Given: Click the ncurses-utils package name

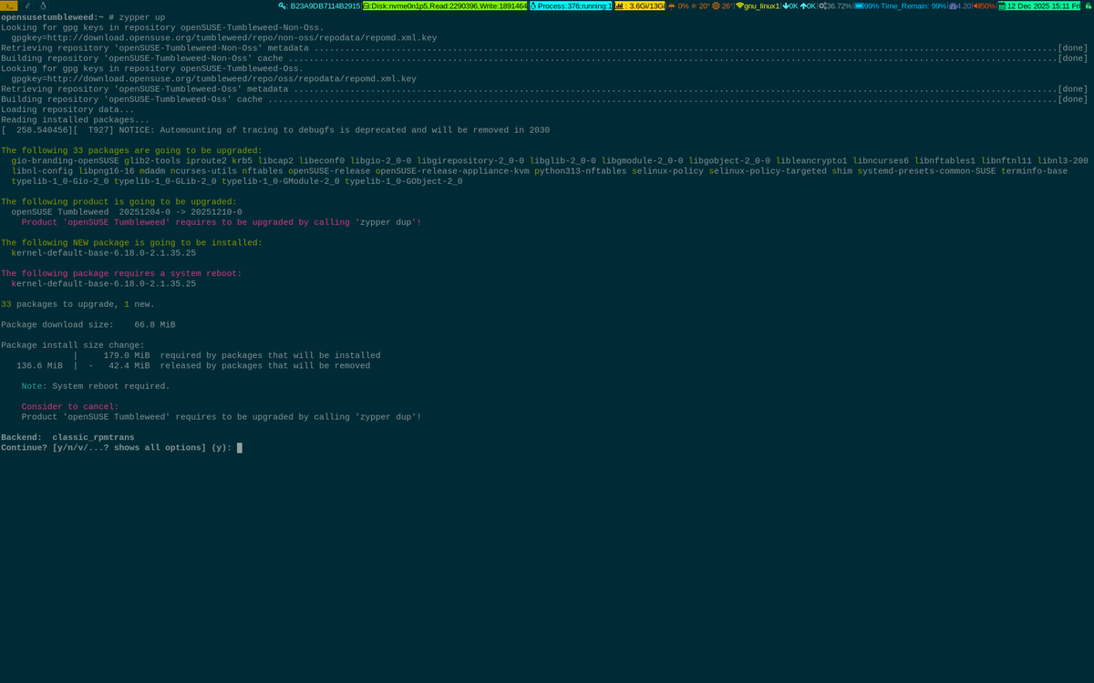Looking at the screenshot, I should point(203,171).
